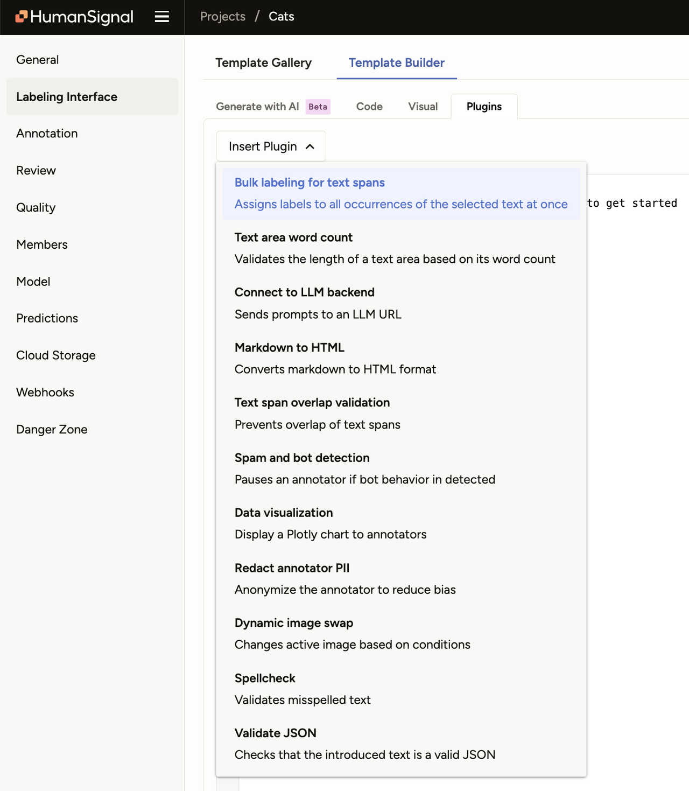
Task: Navigate to Cloud Storage settings
Action: pyautogui.click(x=55, y=355)
